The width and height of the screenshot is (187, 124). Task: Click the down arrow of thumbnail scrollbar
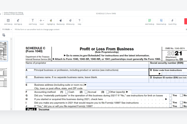(11, 109)
